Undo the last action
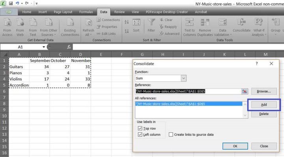 coord(17,3)
